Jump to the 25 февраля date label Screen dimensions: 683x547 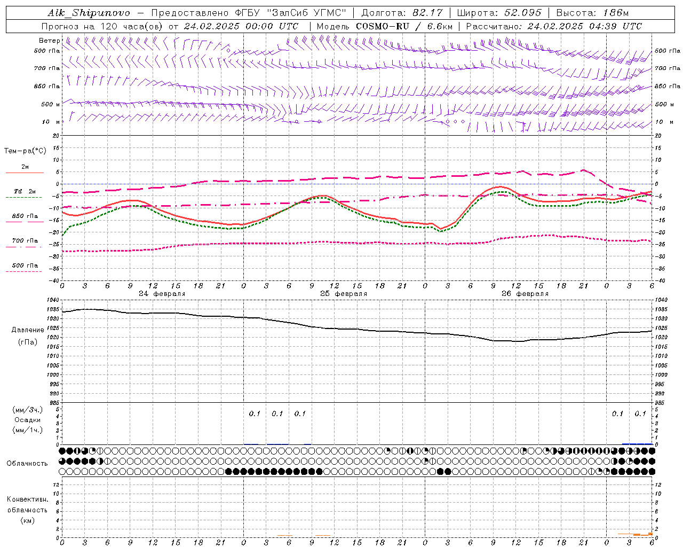point(343,294)
